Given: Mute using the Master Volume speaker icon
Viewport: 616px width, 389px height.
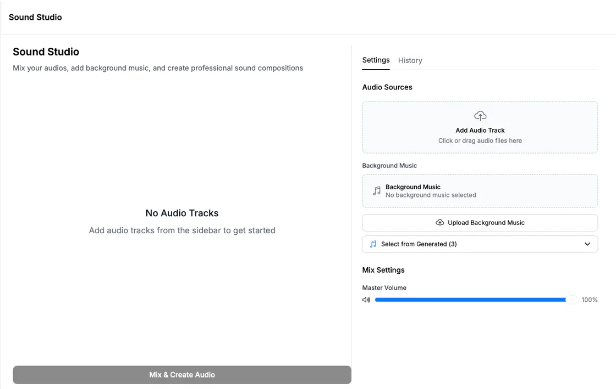Looking at the screenshot, I should pos(366,300).
